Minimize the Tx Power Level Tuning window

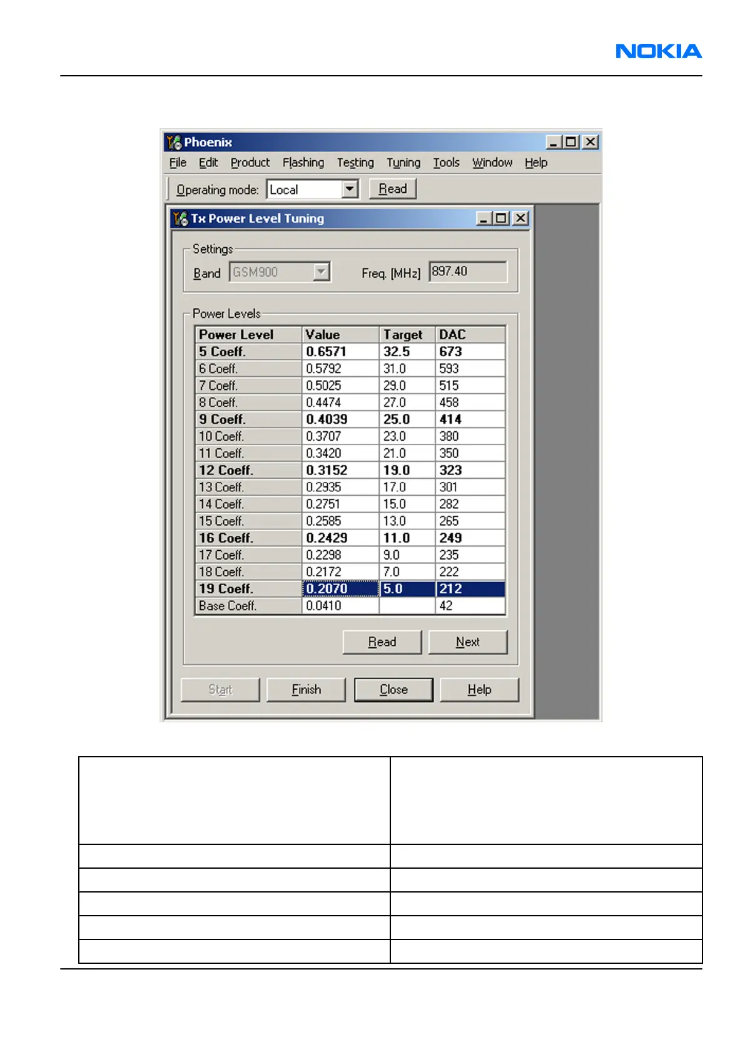tap(484, 218)
